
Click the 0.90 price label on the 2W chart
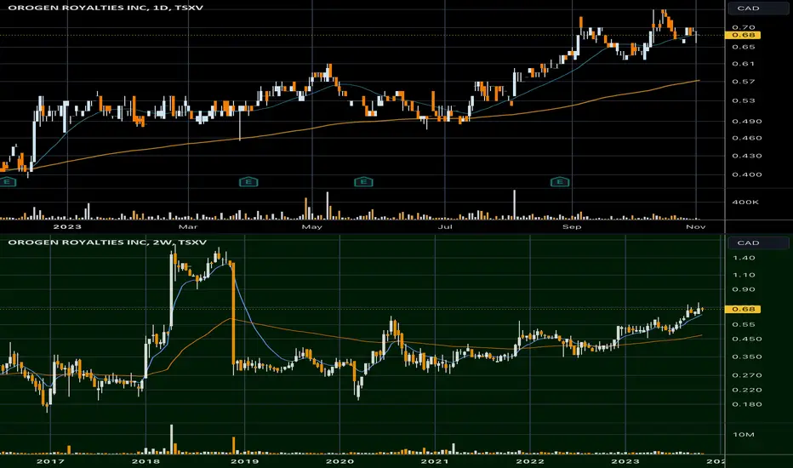coord(744,290)
